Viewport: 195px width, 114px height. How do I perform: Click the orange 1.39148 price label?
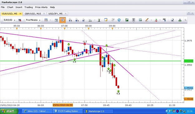189,99
